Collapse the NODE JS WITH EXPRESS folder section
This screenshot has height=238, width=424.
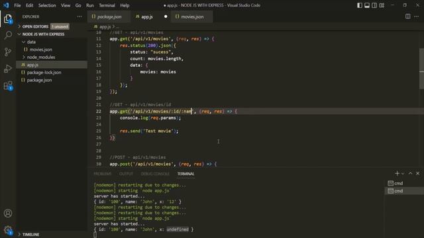(43, 34)
